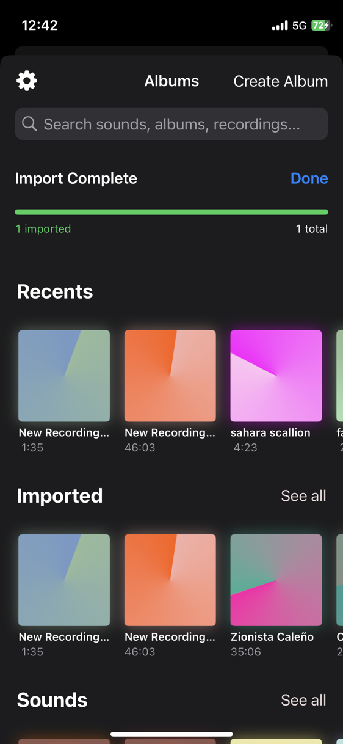
Task: Tap the Create Album button
Action: (281, 81)
